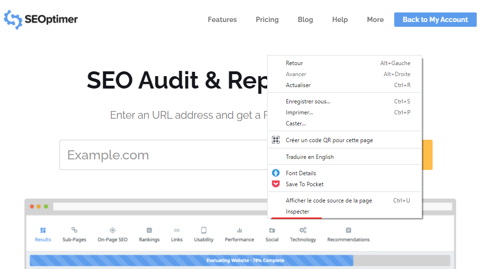Click the SEOptimer gear logo icon

(13, 20)
